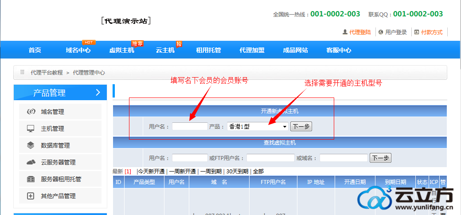Viewport: 461px width, 215px height.
Task: Click the 付款方式 link
Action: pyautogui.click(x=432, y=32)
